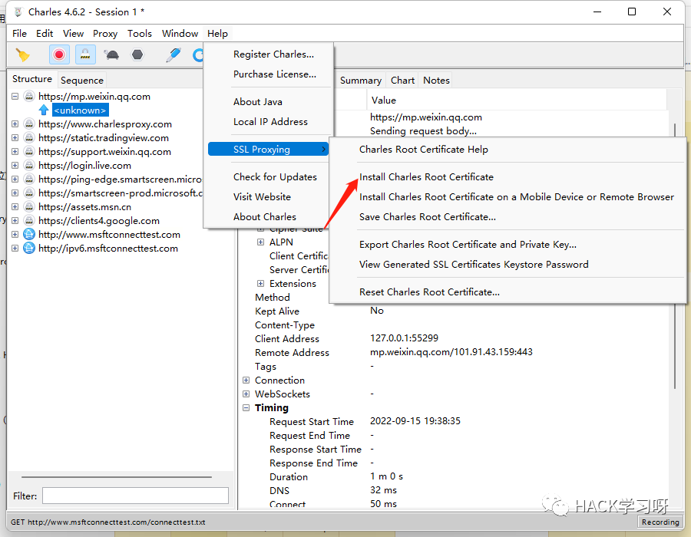The width and height of the screenshot is (691, 537).
Task: Choose Save Charles Root Certificate...
Action: 427,217
